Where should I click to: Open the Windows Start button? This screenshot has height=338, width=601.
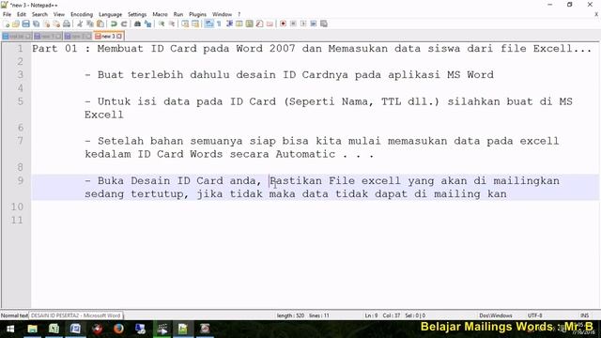pos(10,329)
